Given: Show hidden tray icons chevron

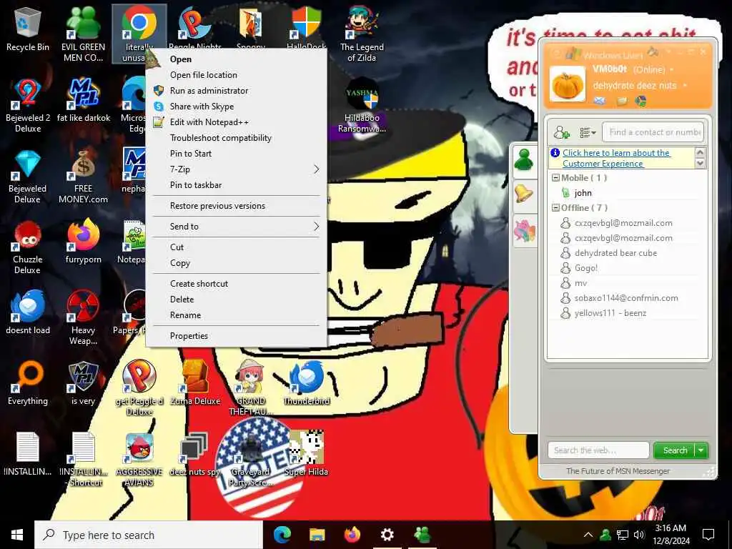Looking at the screenshot, I should coord(588,535).
